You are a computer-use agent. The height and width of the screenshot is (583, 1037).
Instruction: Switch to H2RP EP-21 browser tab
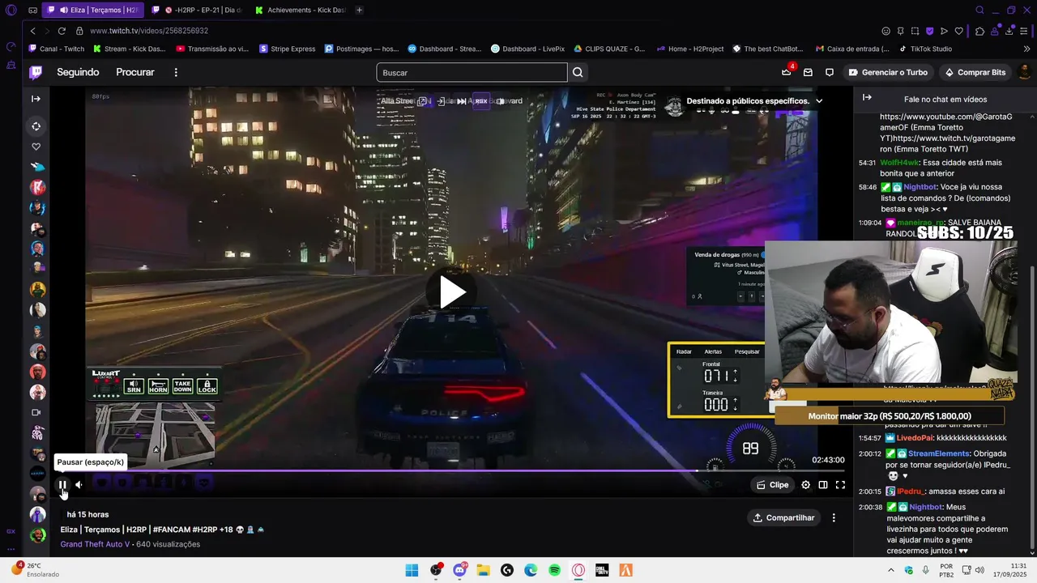(197, 10)
